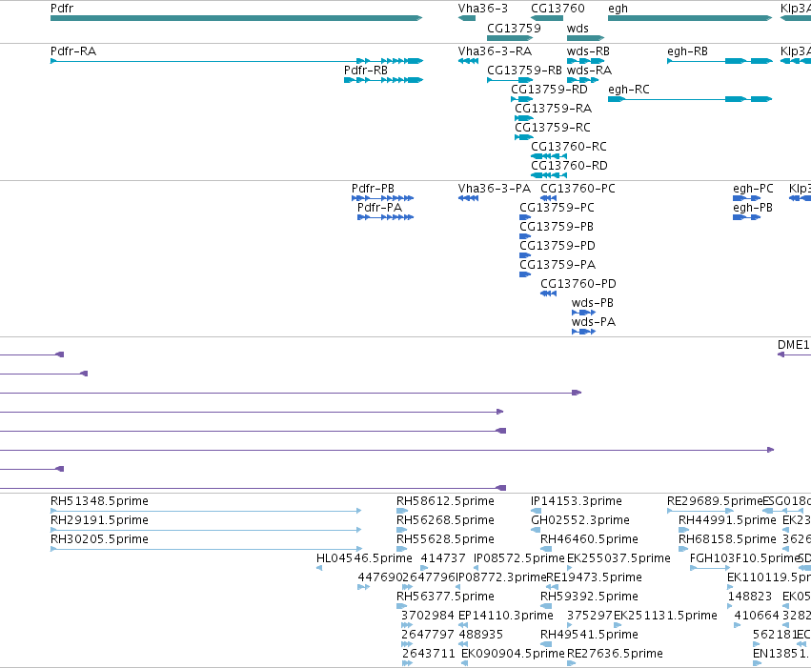
Task: Select the wds gene label
Action: 578,28
